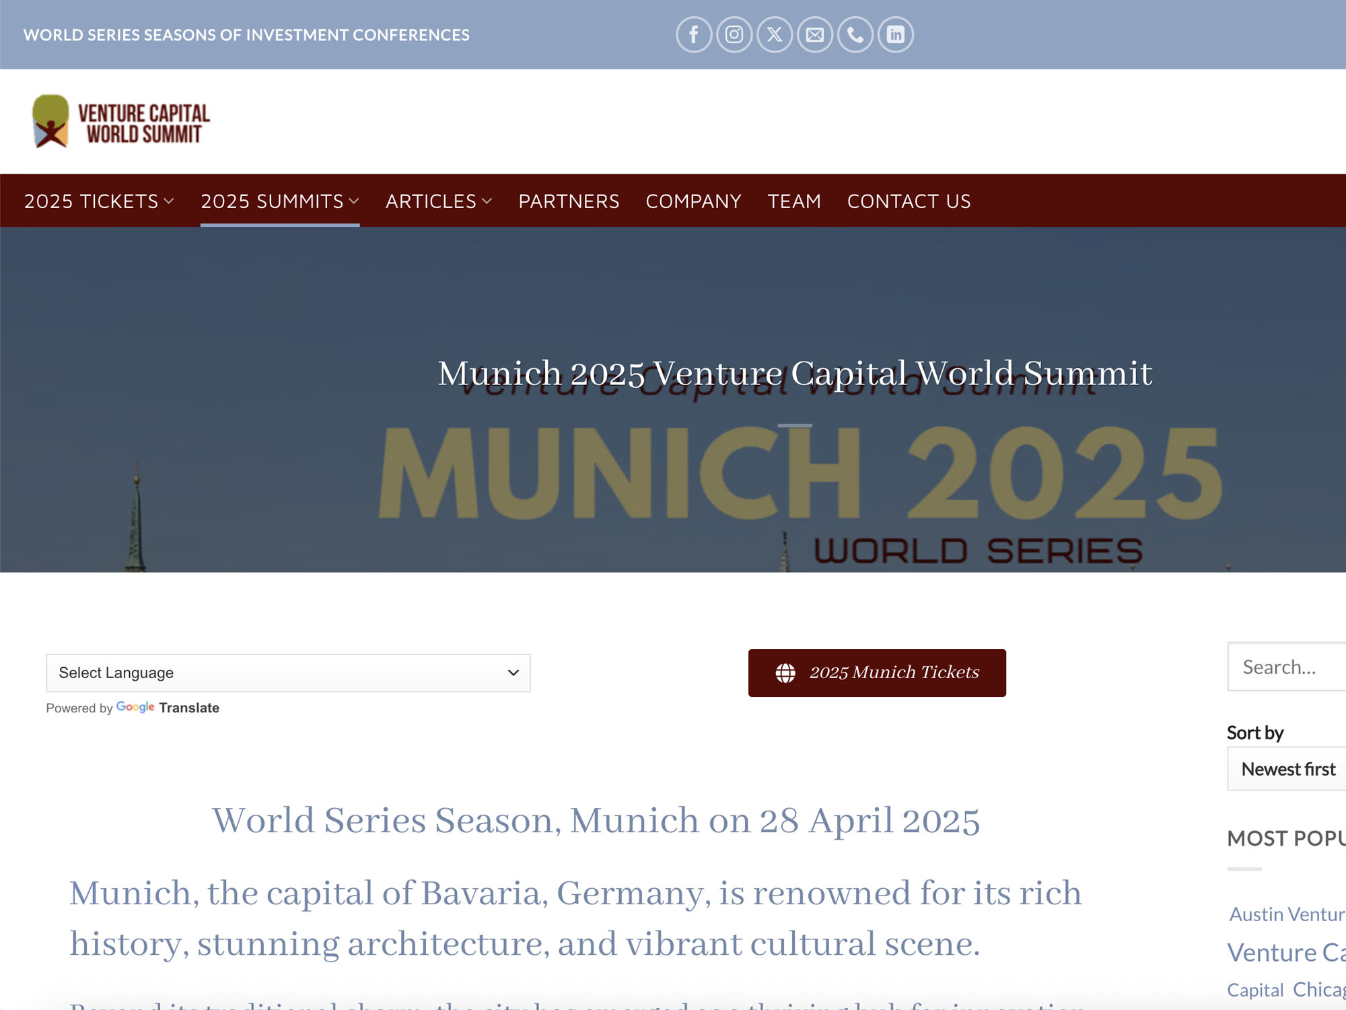Open the Capital tag link in sidebar
1346x1010 pixels.
[x=1255, y=990]
